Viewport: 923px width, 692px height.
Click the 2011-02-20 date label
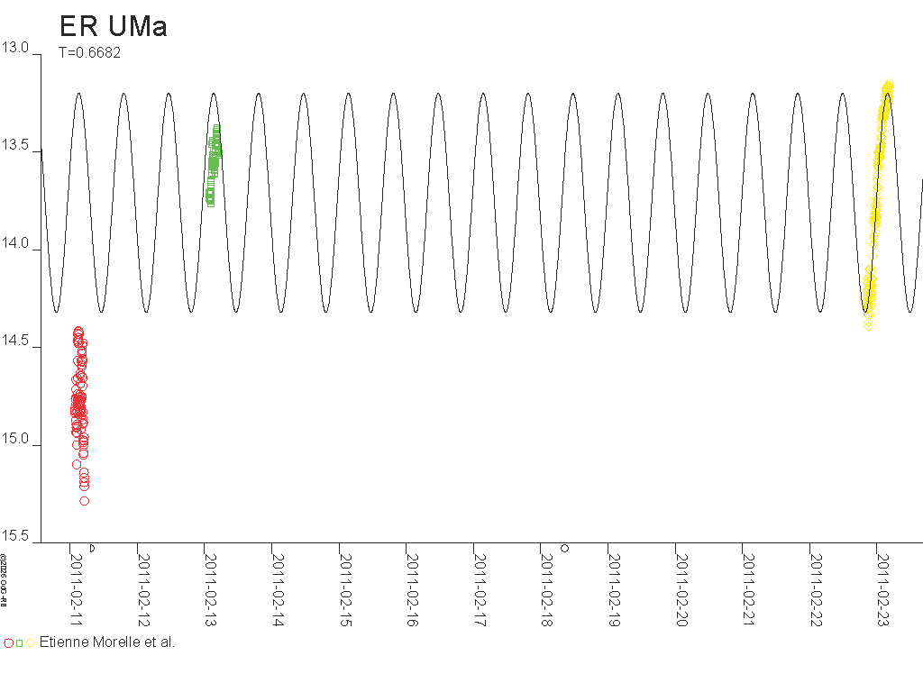pyautogui.click(x=681, y=589)
